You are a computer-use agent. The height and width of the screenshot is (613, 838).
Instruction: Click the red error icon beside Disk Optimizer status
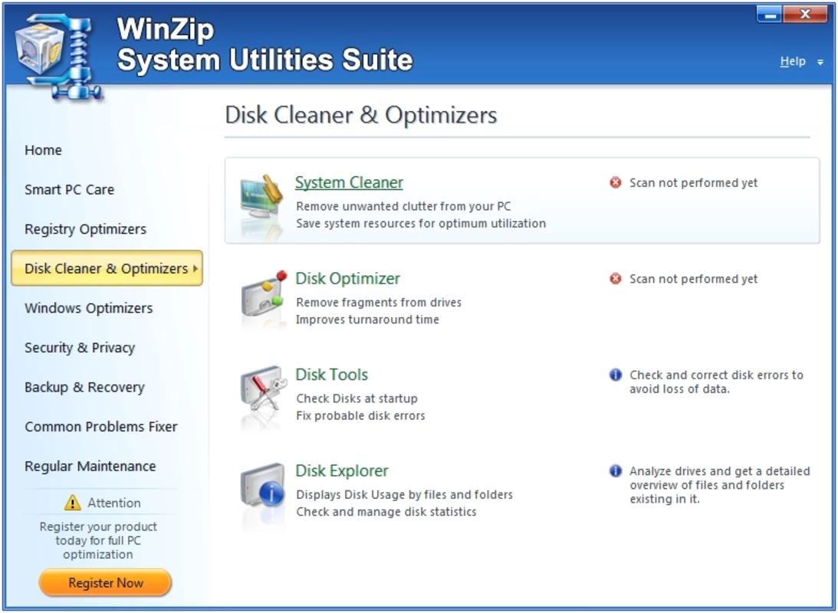pos(616,279)
